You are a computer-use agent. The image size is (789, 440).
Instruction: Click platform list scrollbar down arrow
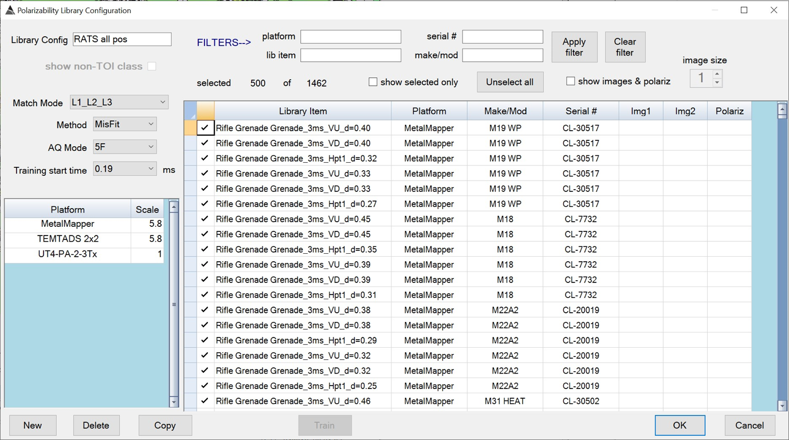click(x=174, y=402)
